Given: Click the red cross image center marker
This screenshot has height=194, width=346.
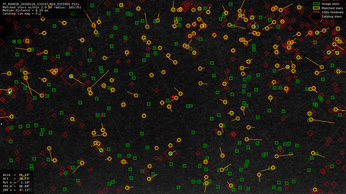Looking at the screenshot, I should [173, 97].
